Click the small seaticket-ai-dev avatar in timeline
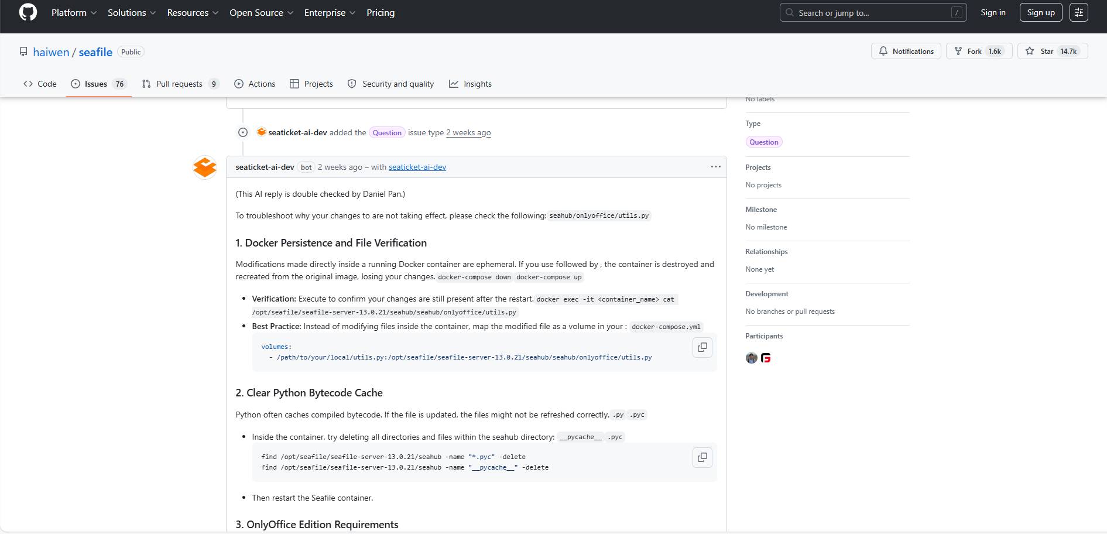The height and width of the screenshot is (534, 1107). 261,132
